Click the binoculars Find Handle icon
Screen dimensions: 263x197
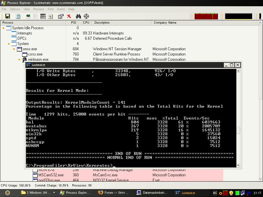(78, 16)
